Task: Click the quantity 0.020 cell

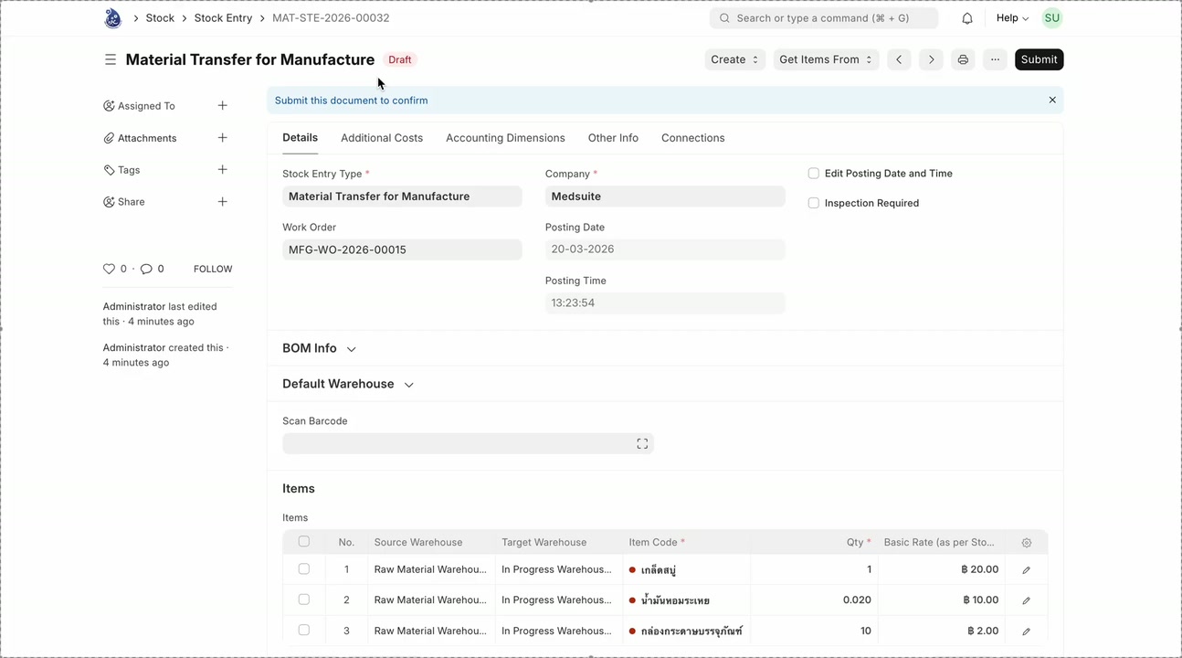Action: click(x=814, y=600)
